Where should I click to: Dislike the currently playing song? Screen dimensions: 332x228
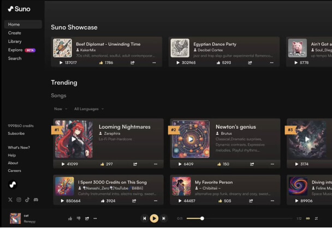79,218
